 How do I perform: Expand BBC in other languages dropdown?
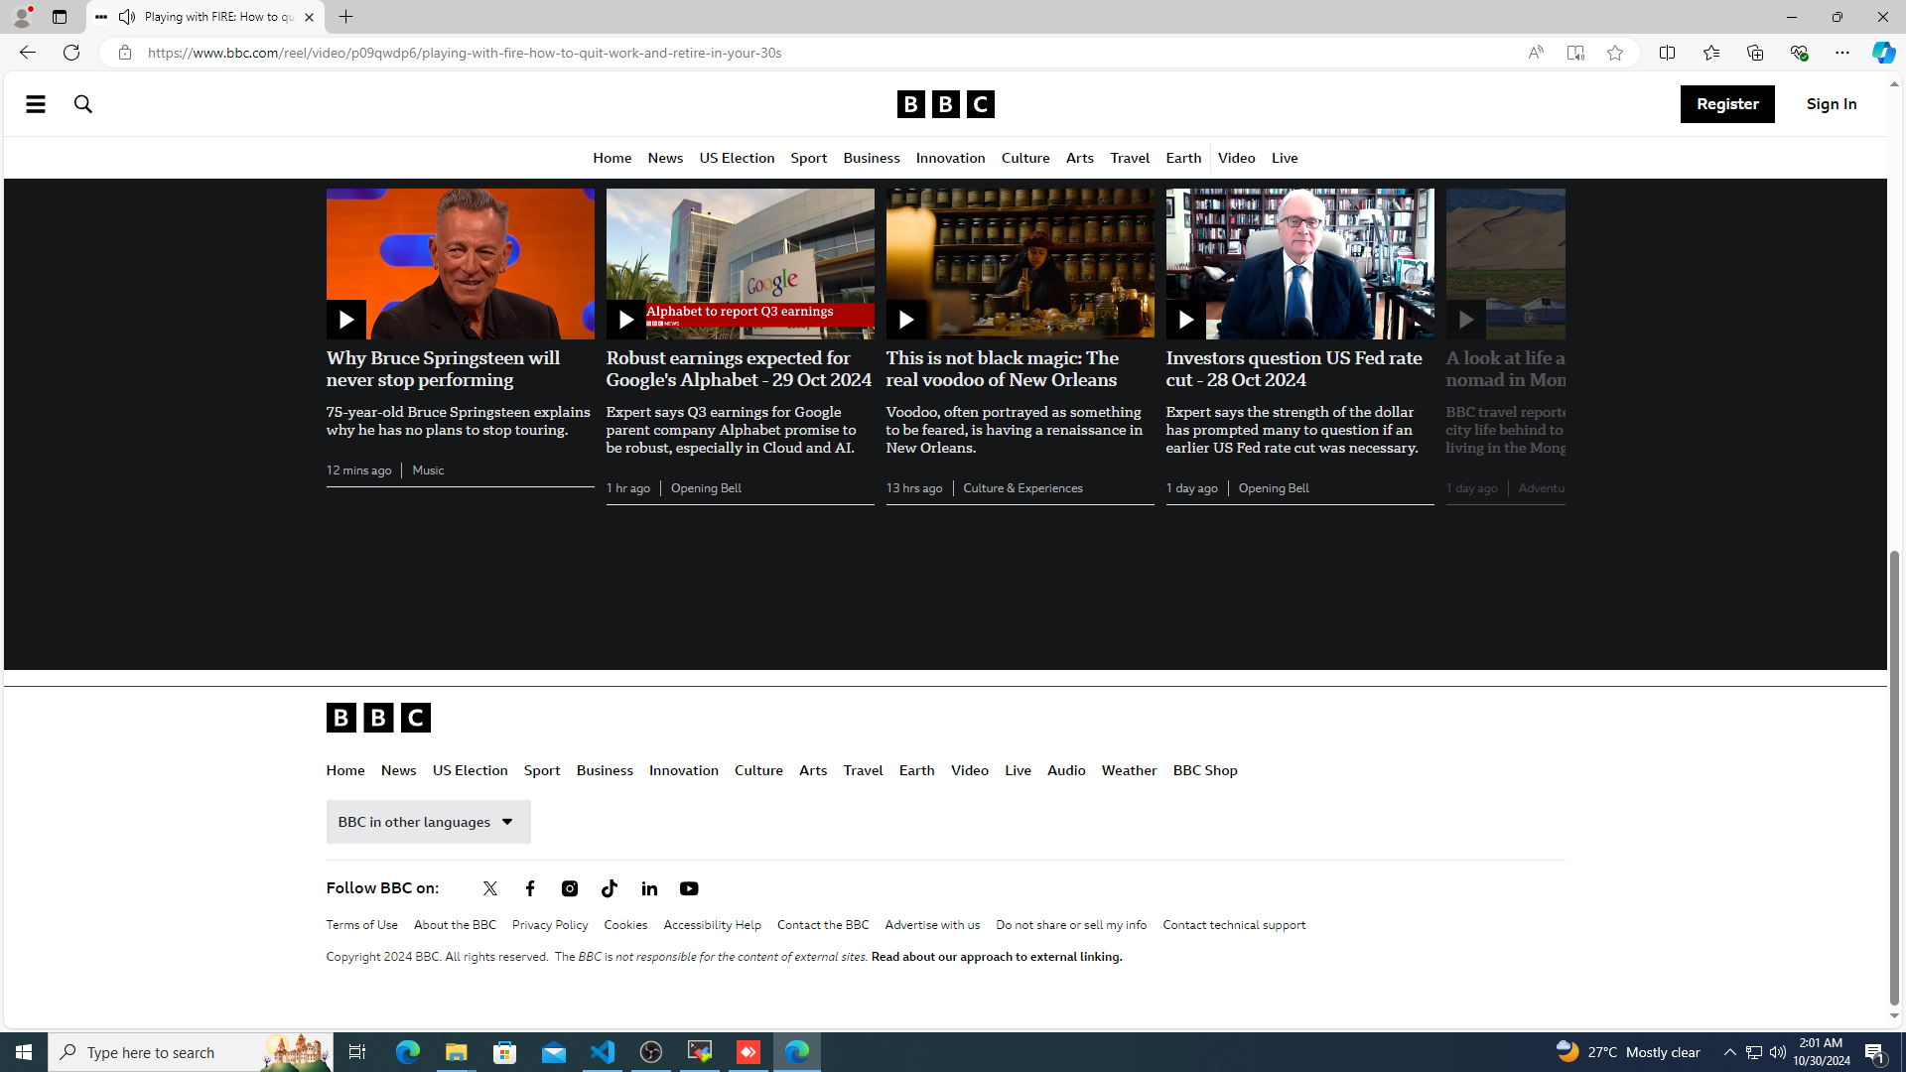tap(428, 822)
